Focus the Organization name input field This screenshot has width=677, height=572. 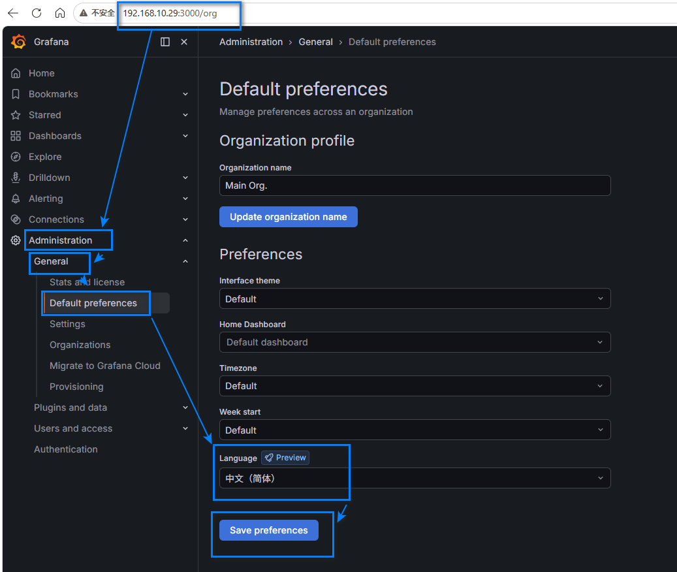415,185
